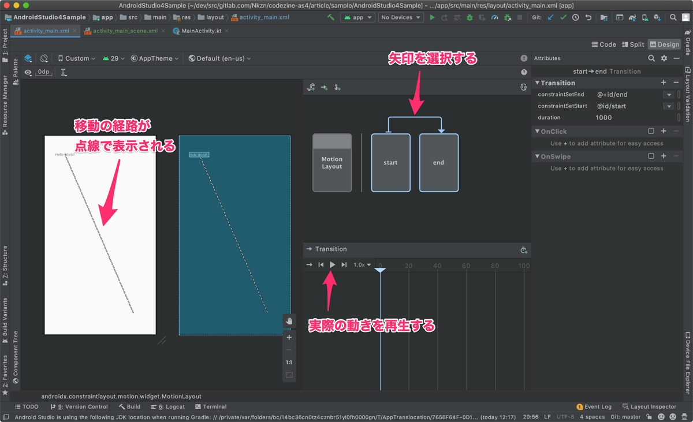
Task: Switch to activity_main_scene.xml tab
Action: coord(125,31)
